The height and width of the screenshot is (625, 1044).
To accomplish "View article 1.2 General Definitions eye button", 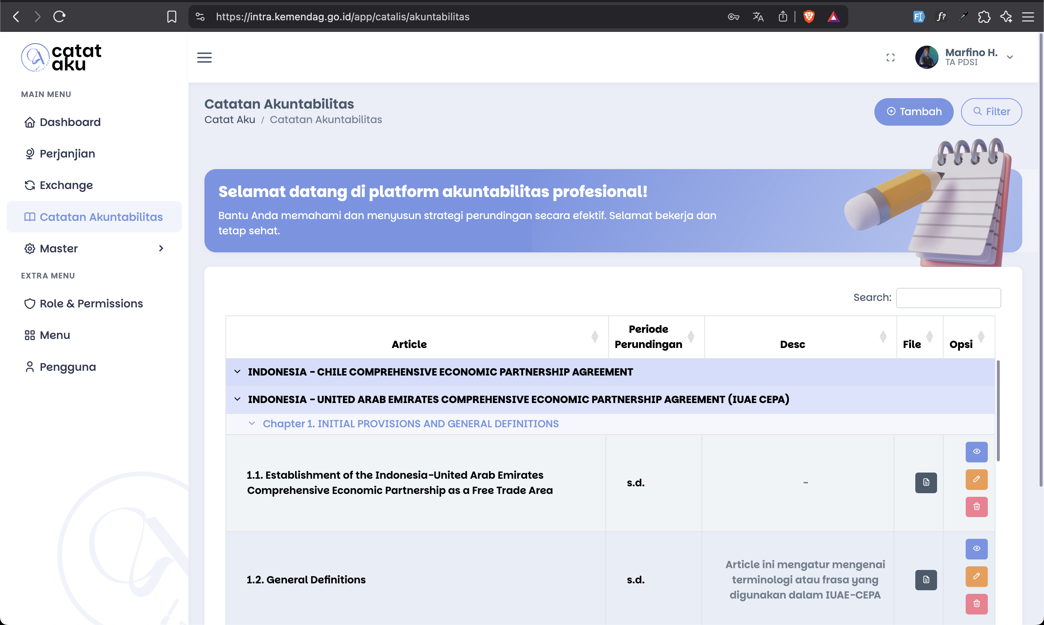I will pos(976,549).
